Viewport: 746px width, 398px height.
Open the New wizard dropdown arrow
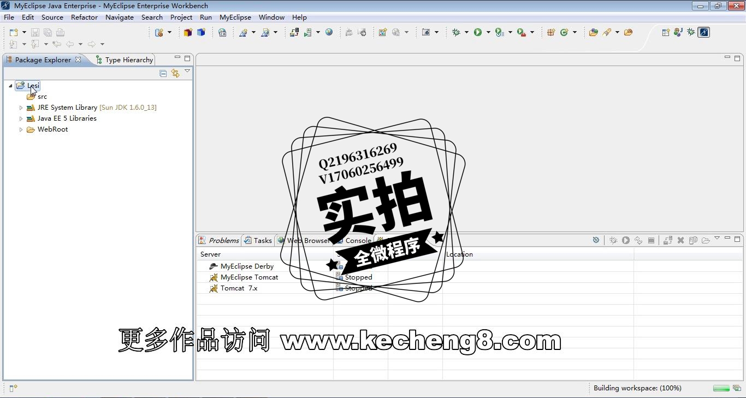[24, 33]
